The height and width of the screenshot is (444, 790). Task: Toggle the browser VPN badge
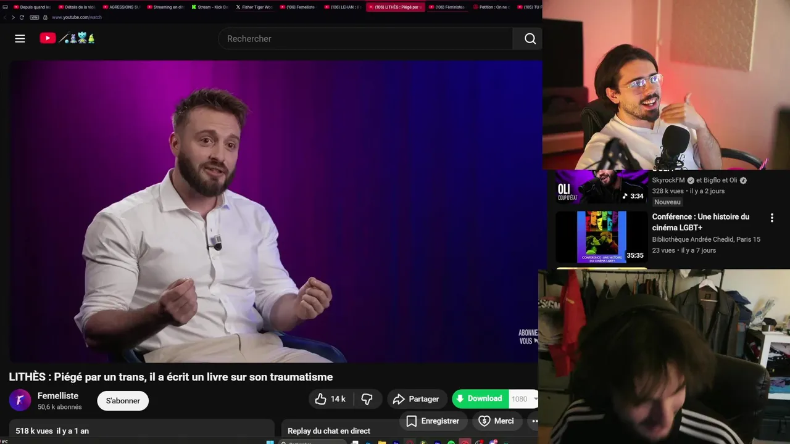click(35, 17)
